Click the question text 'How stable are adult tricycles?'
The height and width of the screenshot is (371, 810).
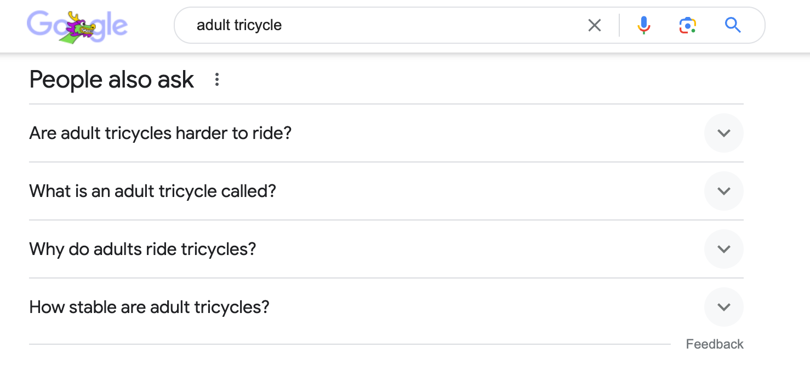[x=149, y=307]
